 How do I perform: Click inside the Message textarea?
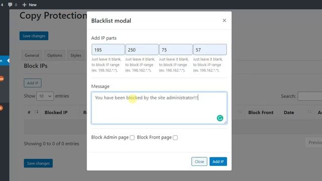159,108
